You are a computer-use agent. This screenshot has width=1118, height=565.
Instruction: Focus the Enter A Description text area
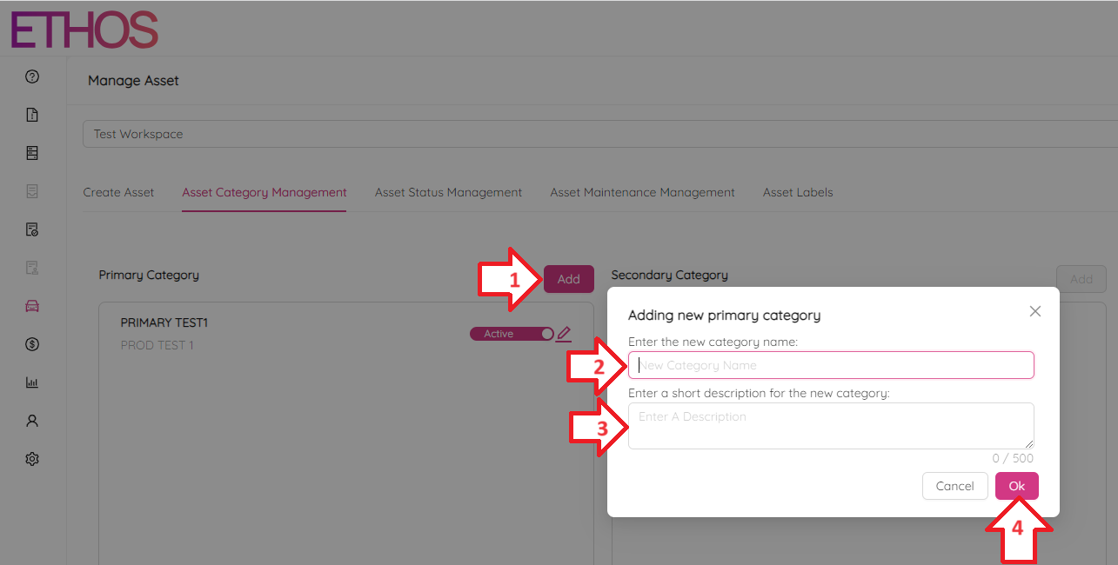point(831,425)
